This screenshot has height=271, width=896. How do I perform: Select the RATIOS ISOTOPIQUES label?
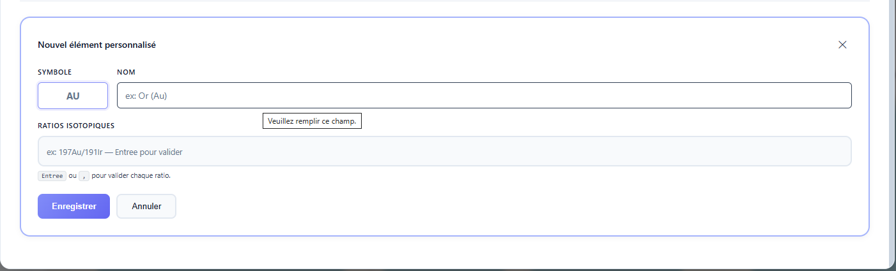76,126
